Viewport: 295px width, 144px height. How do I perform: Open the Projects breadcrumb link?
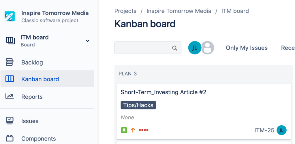point(125,11)
